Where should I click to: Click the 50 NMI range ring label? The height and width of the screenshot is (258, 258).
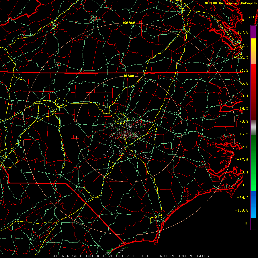tap(129, 76)
